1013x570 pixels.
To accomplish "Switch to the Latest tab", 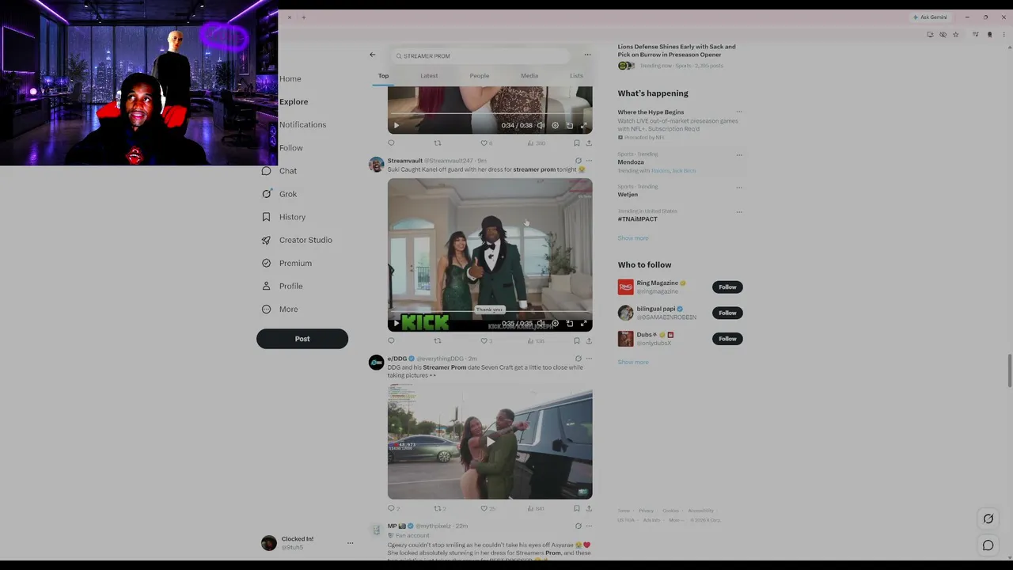I will pos(429,76).
